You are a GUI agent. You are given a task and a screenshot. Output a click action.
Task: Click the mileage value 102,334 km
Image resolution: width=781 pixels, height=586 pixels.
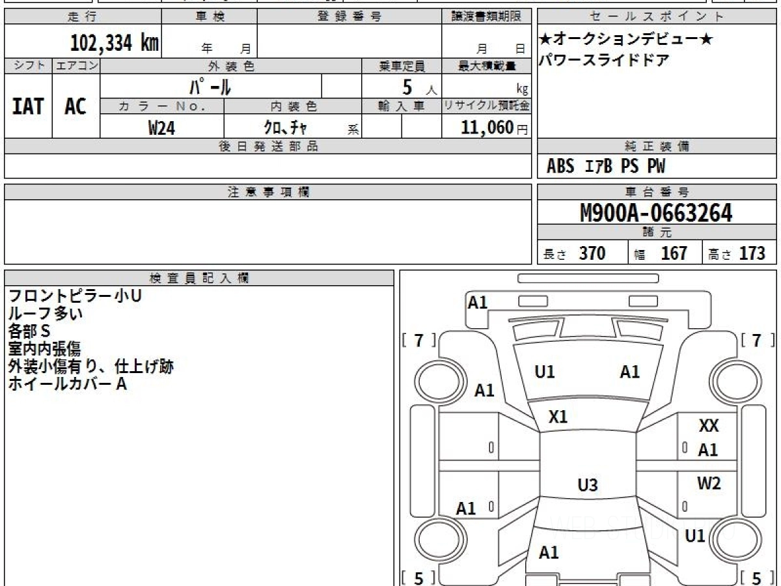(115, 43)
